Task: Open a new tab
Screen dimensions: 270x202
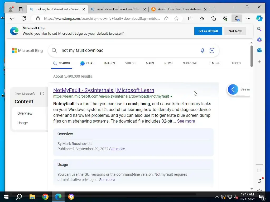Action: pos(214,9)
